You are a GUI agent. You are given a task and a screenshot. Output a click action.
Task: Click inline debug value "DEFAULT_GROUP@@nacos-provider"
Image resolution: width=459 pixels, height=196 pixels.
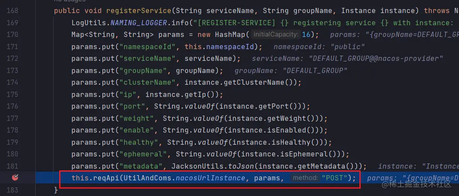376,59
